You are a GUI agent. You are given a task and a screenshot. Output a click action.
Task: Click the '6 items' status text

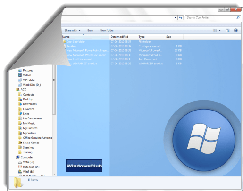click(33, 180)
